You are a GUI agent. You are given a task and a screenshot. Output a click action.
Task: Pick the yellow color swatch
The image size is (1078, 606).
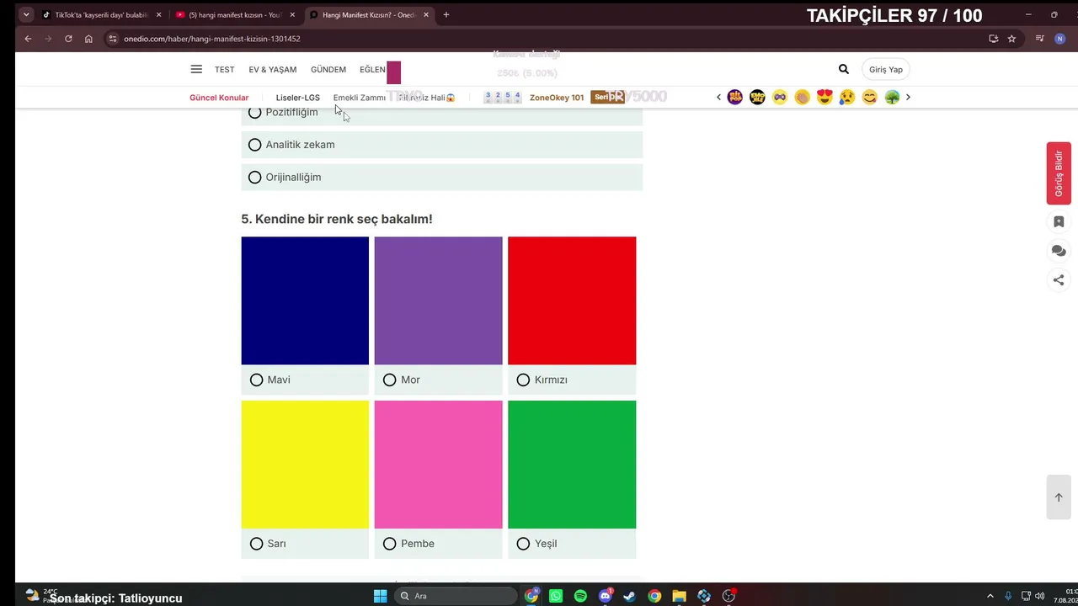305,465
